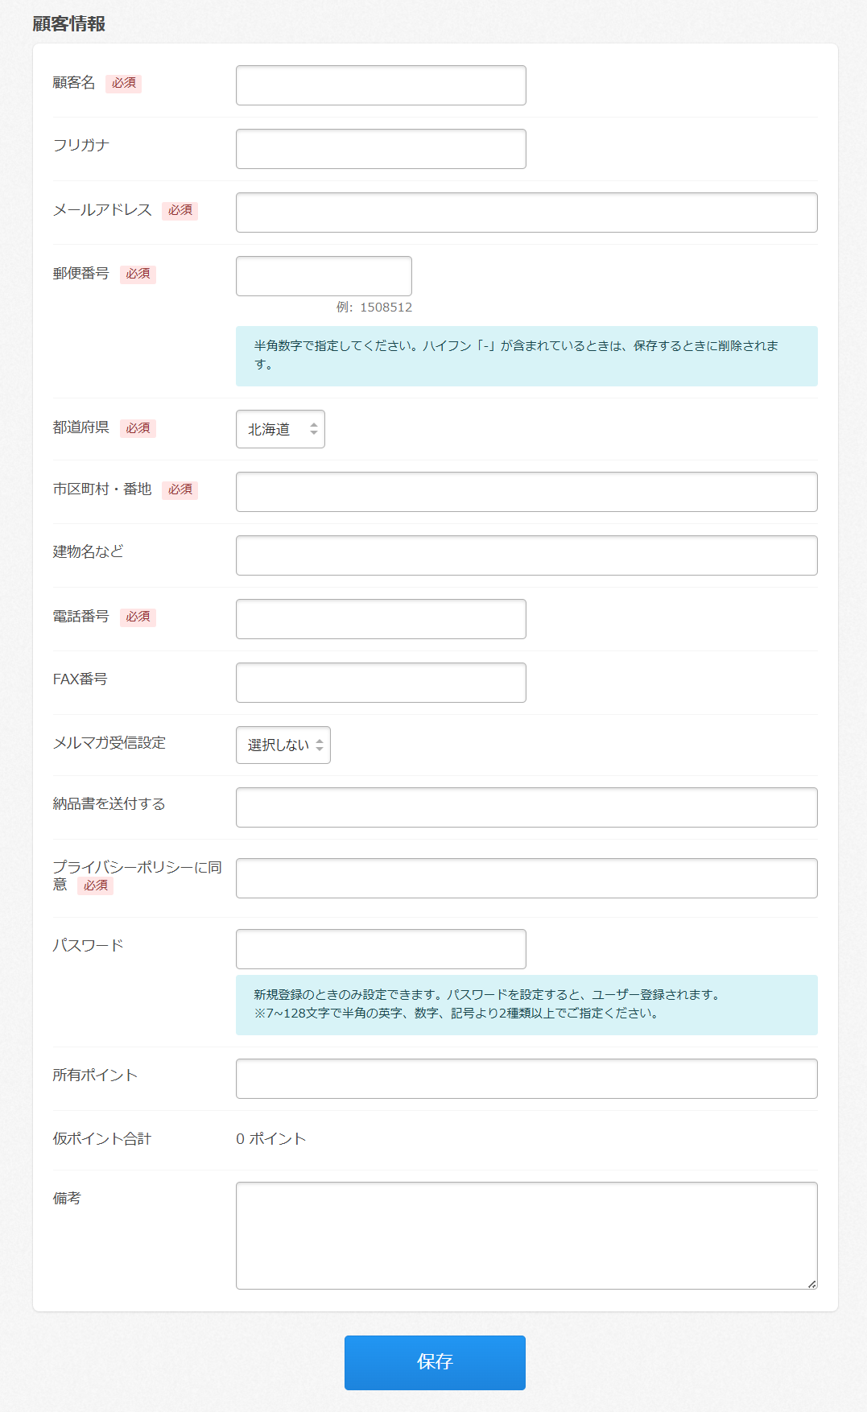Click the 所有ポイント input field
The image size is (867, 1412).
pyautogui.click(x=526, y=1079)
